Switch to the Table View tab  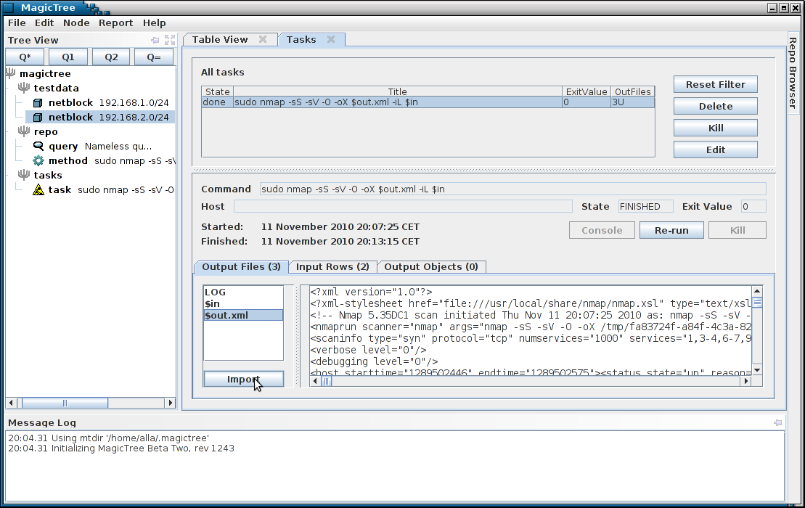tap(220, 39)
